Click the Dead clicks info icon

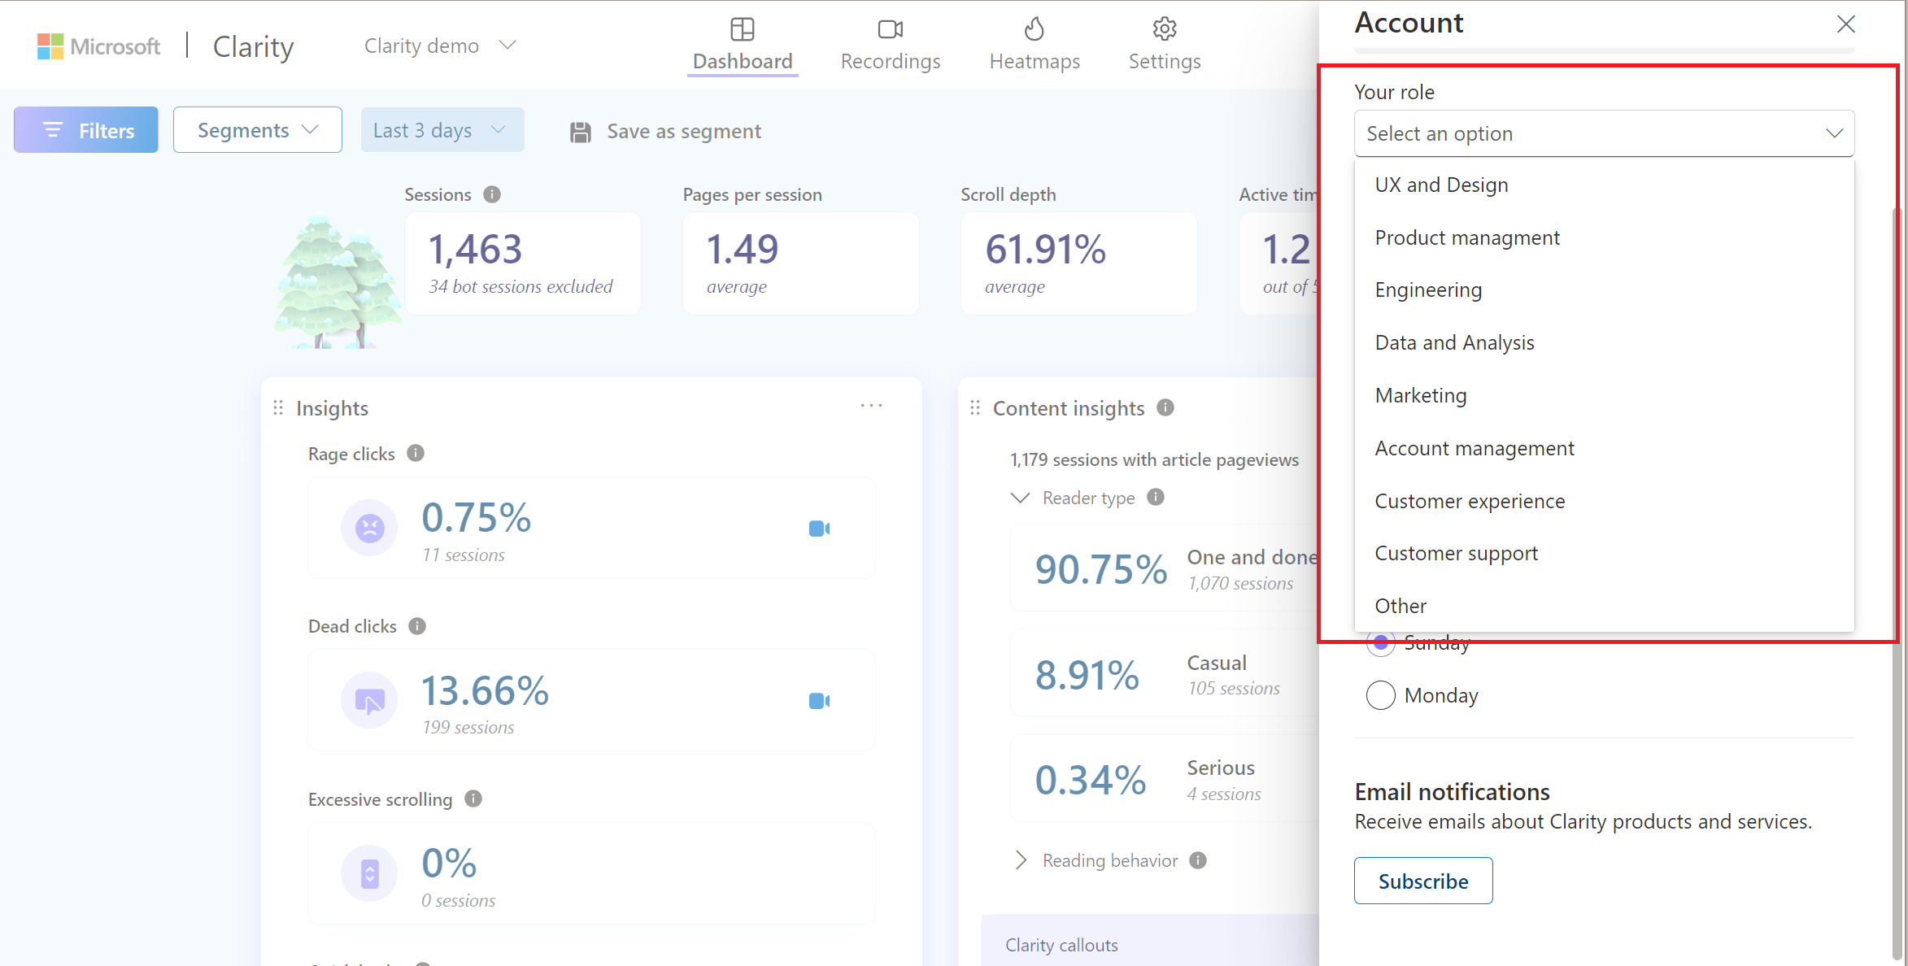[x=417, y=625]
